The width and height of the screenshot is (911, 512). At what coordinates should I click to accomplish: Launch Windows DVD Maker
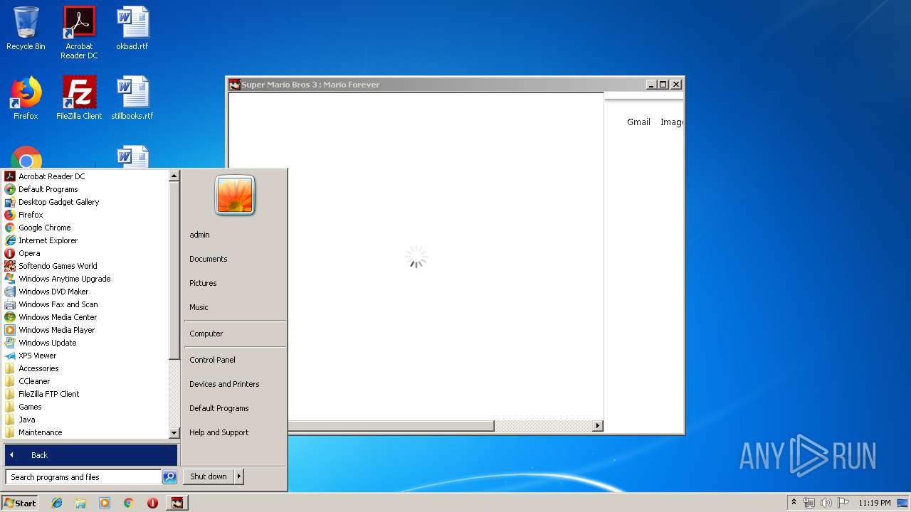coord(53,292)
